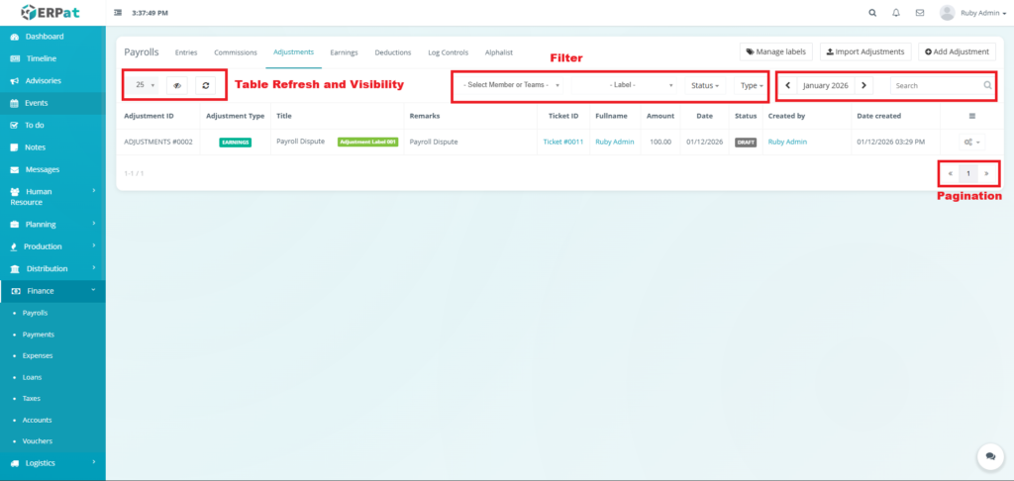Click the January 2026 month button
This screenshot has width=1014, height=481.
(826, 85)
